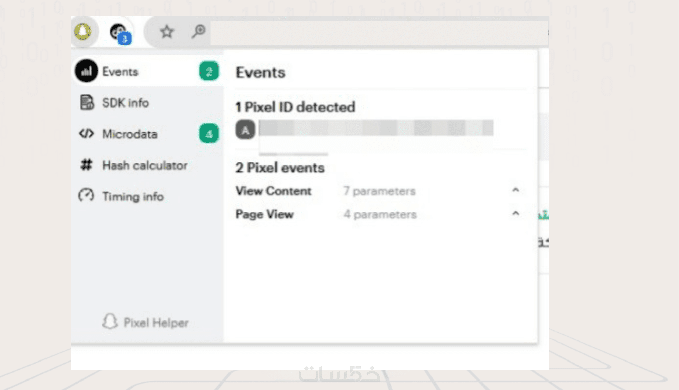
Task: Click the Hash calculator pound icon
Action: (86, 165)
